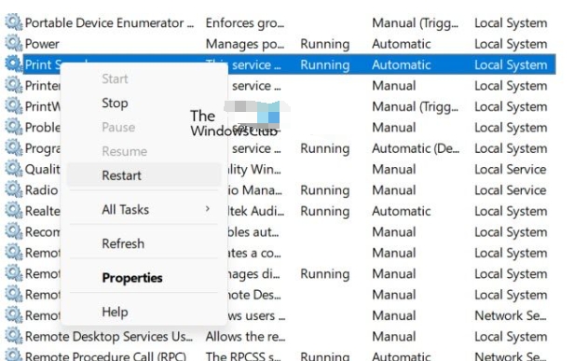Select Remote Desktop Services Us... service name

[108, 337]
